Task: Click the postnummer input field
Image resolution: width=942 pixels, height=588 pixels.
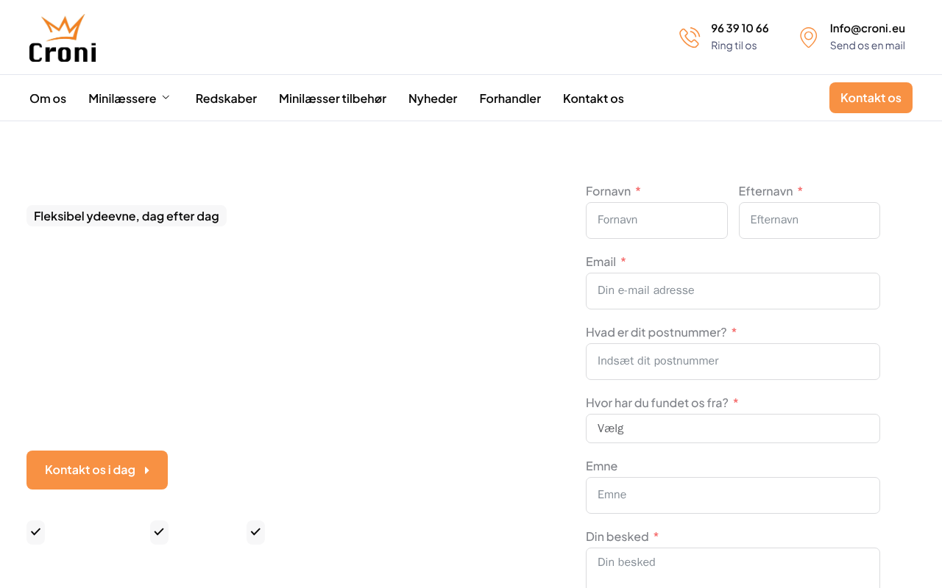Action: click(732, 362)
